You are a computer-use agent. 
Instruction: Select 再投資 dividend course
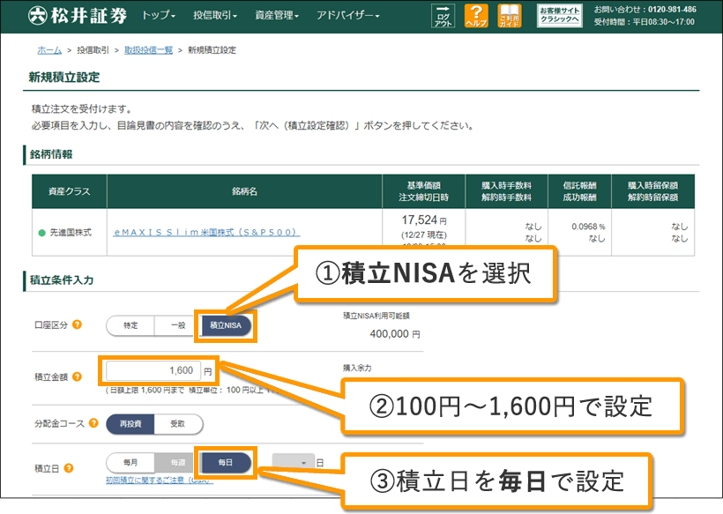pos(130,424)
